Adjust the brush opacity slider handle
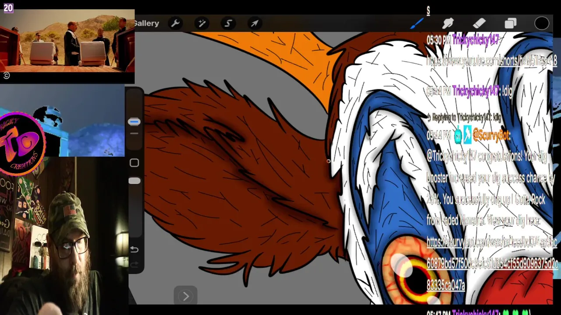 [x=134, y=181]
